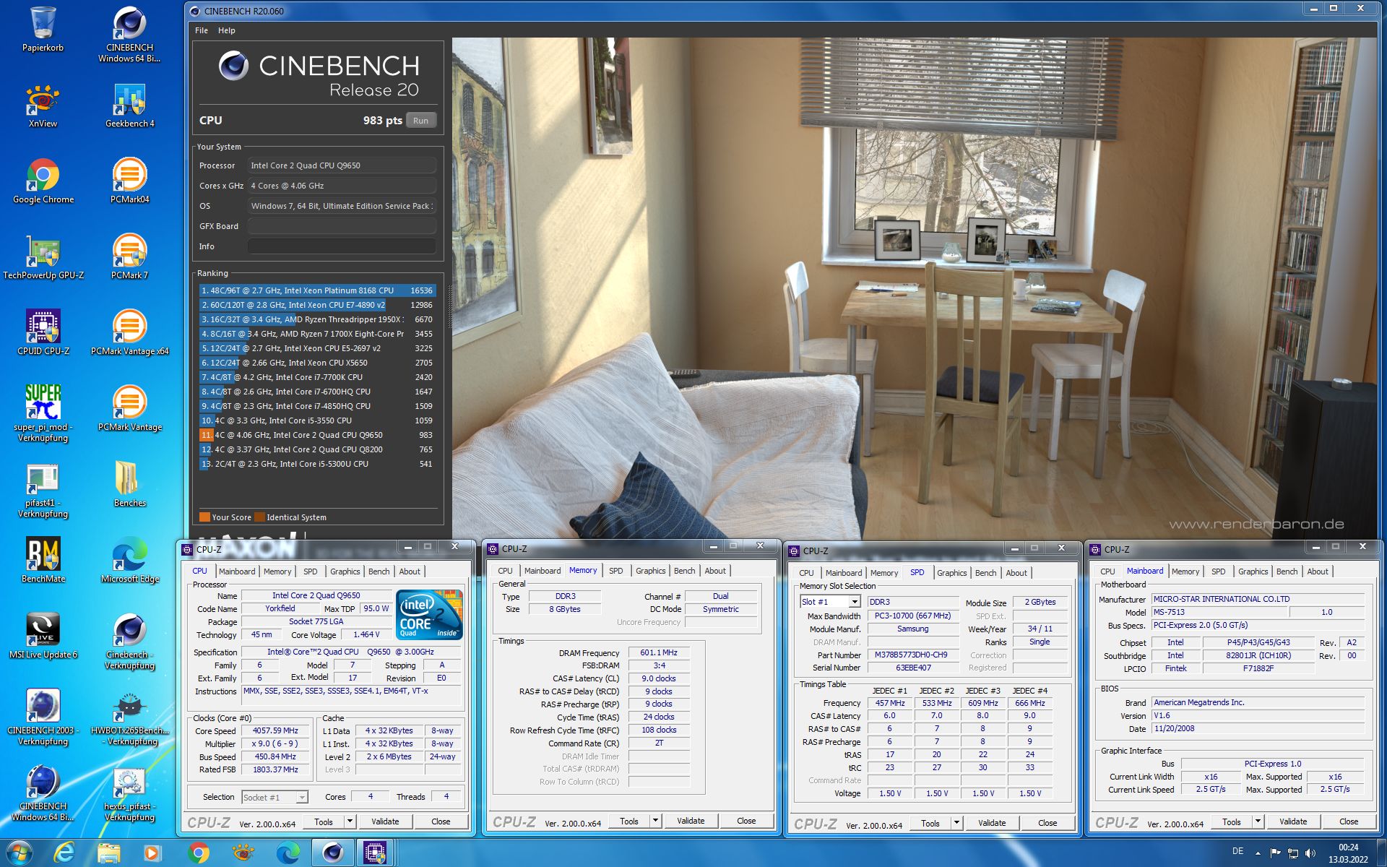The height and width of the screenshot is (867, 1387).
Task: Open Internet Explorer in the taskbar
Action: pos(64,853)
